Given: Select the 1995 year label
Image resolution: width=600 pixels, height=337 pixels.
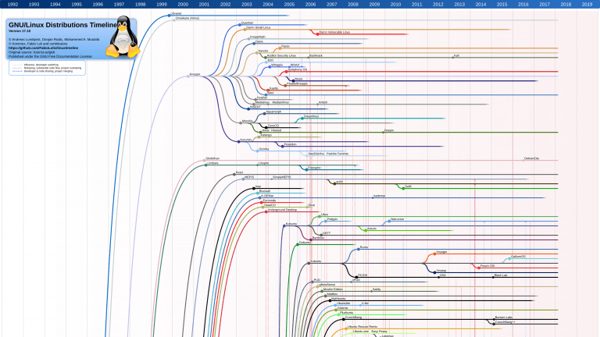Looking at the screenshot, I should tap(77, 5).
